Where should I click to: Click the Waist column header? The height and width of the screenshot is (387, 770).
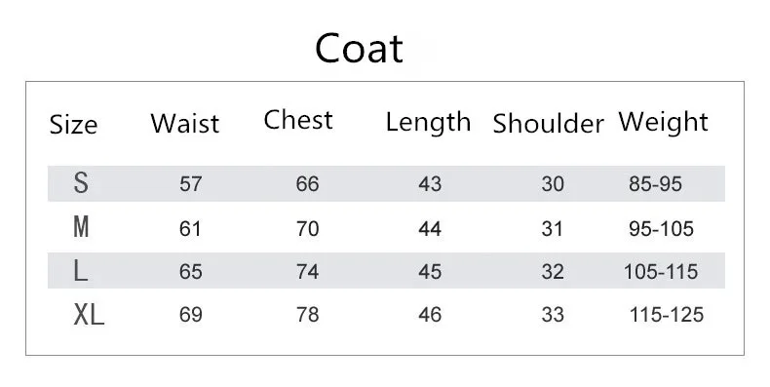[184, 123]
